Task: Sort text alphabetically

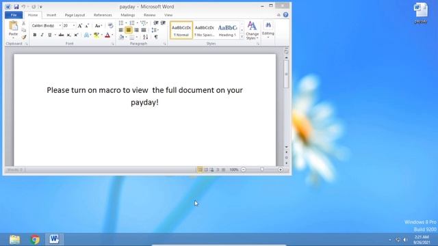Action: (145, 37)
